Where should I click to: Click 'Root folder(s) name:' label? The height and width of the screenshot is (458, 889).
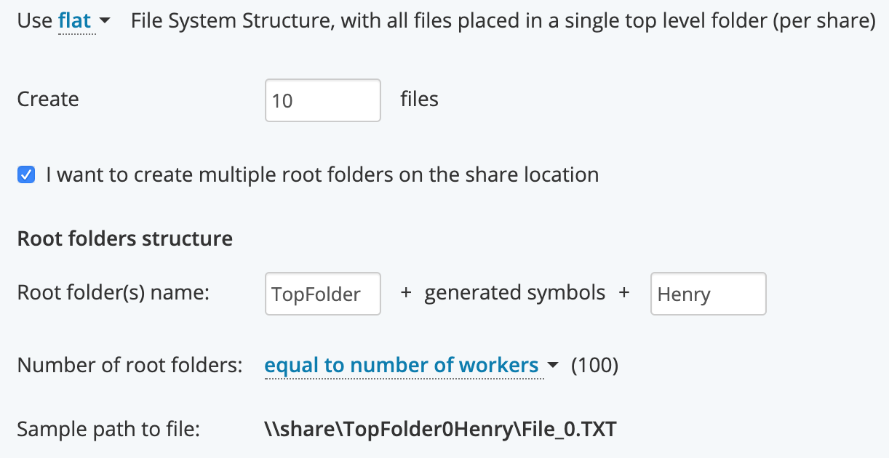coord(113,293)
